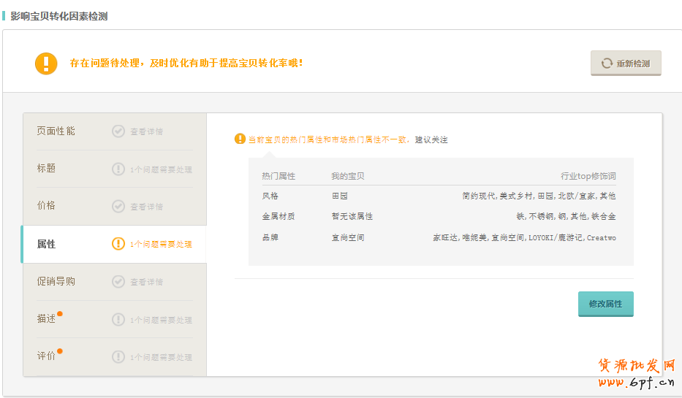
Task: Click small orange alert icon above attribute table
Action: coord(240,139)
